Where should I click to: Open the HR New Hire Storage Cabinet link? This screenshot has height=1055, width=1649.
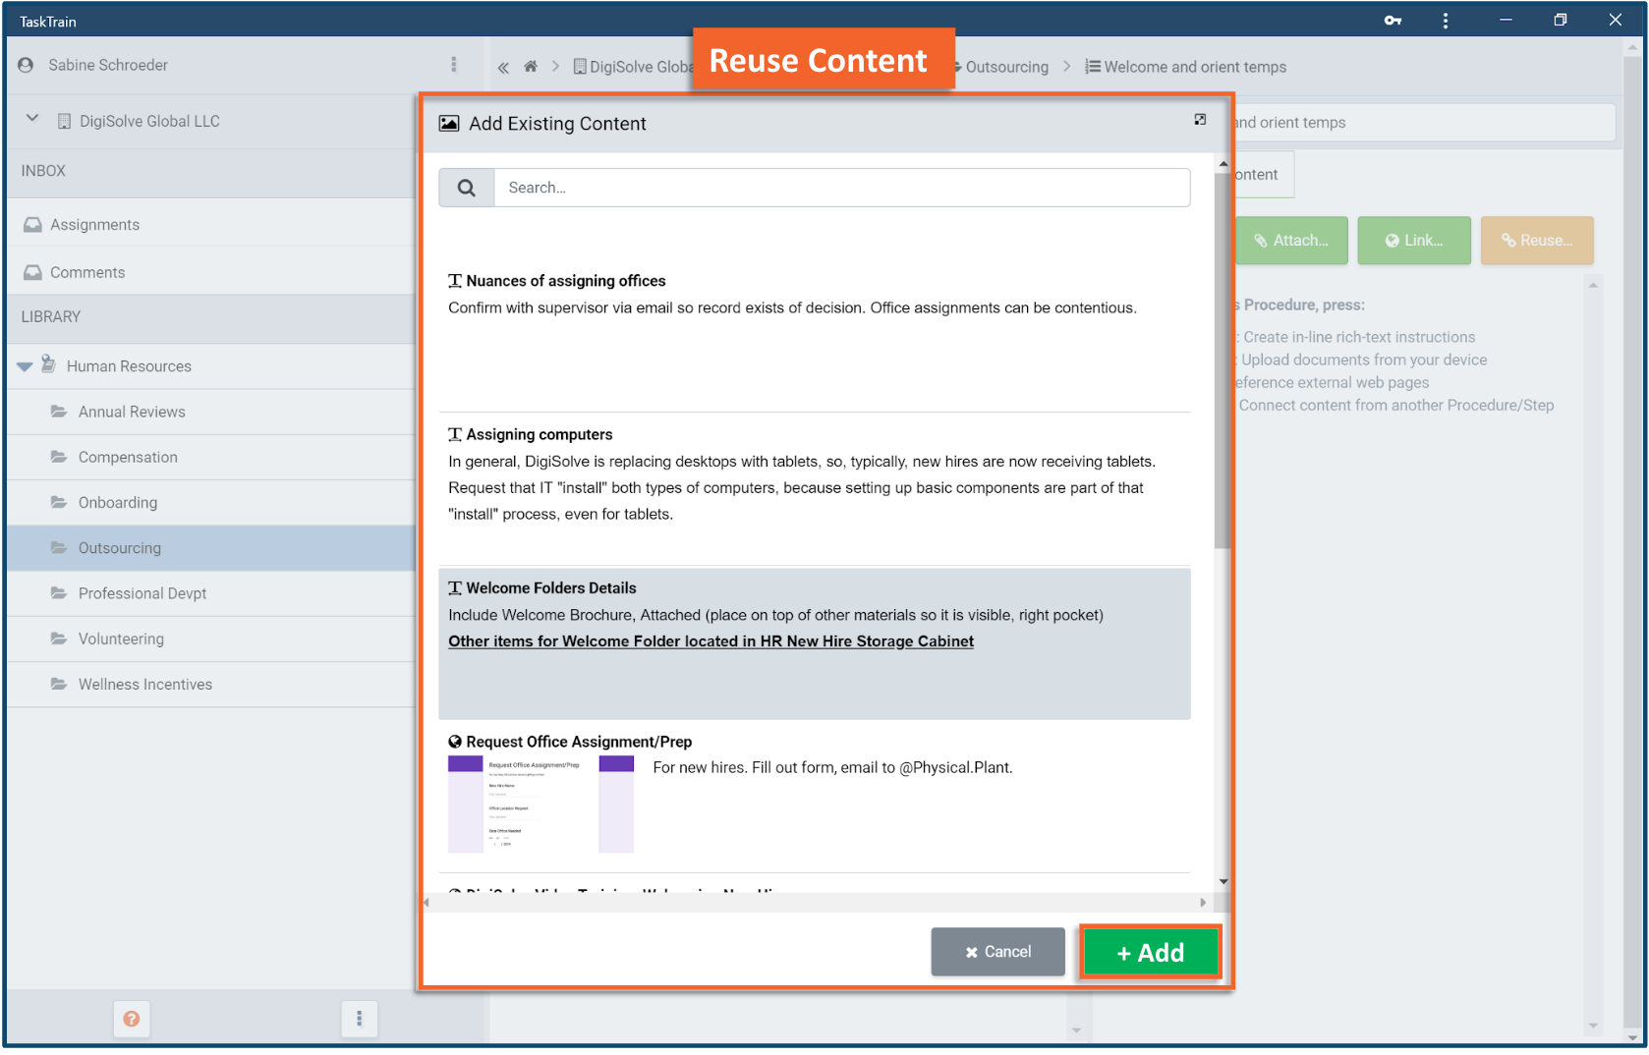click(711, 641)
